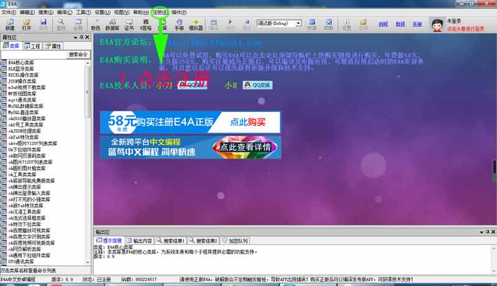The width and height of the screenshot is (497, 286).
Task: Open the 帮助(H) menu
Action: pos(141,12)
